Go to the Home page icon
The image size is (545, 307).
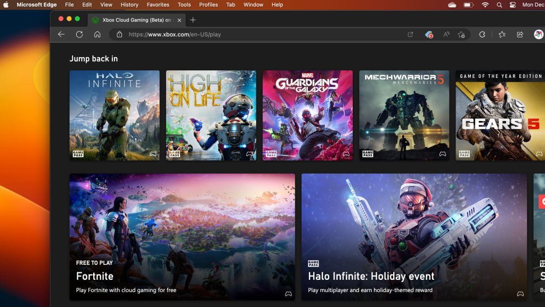click(97, 34)
